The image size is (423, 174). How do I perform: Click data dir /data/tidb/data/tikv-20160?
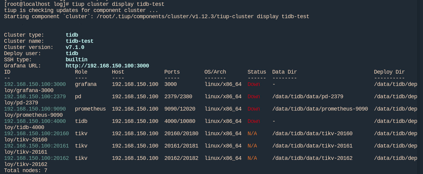click(312, 133)
